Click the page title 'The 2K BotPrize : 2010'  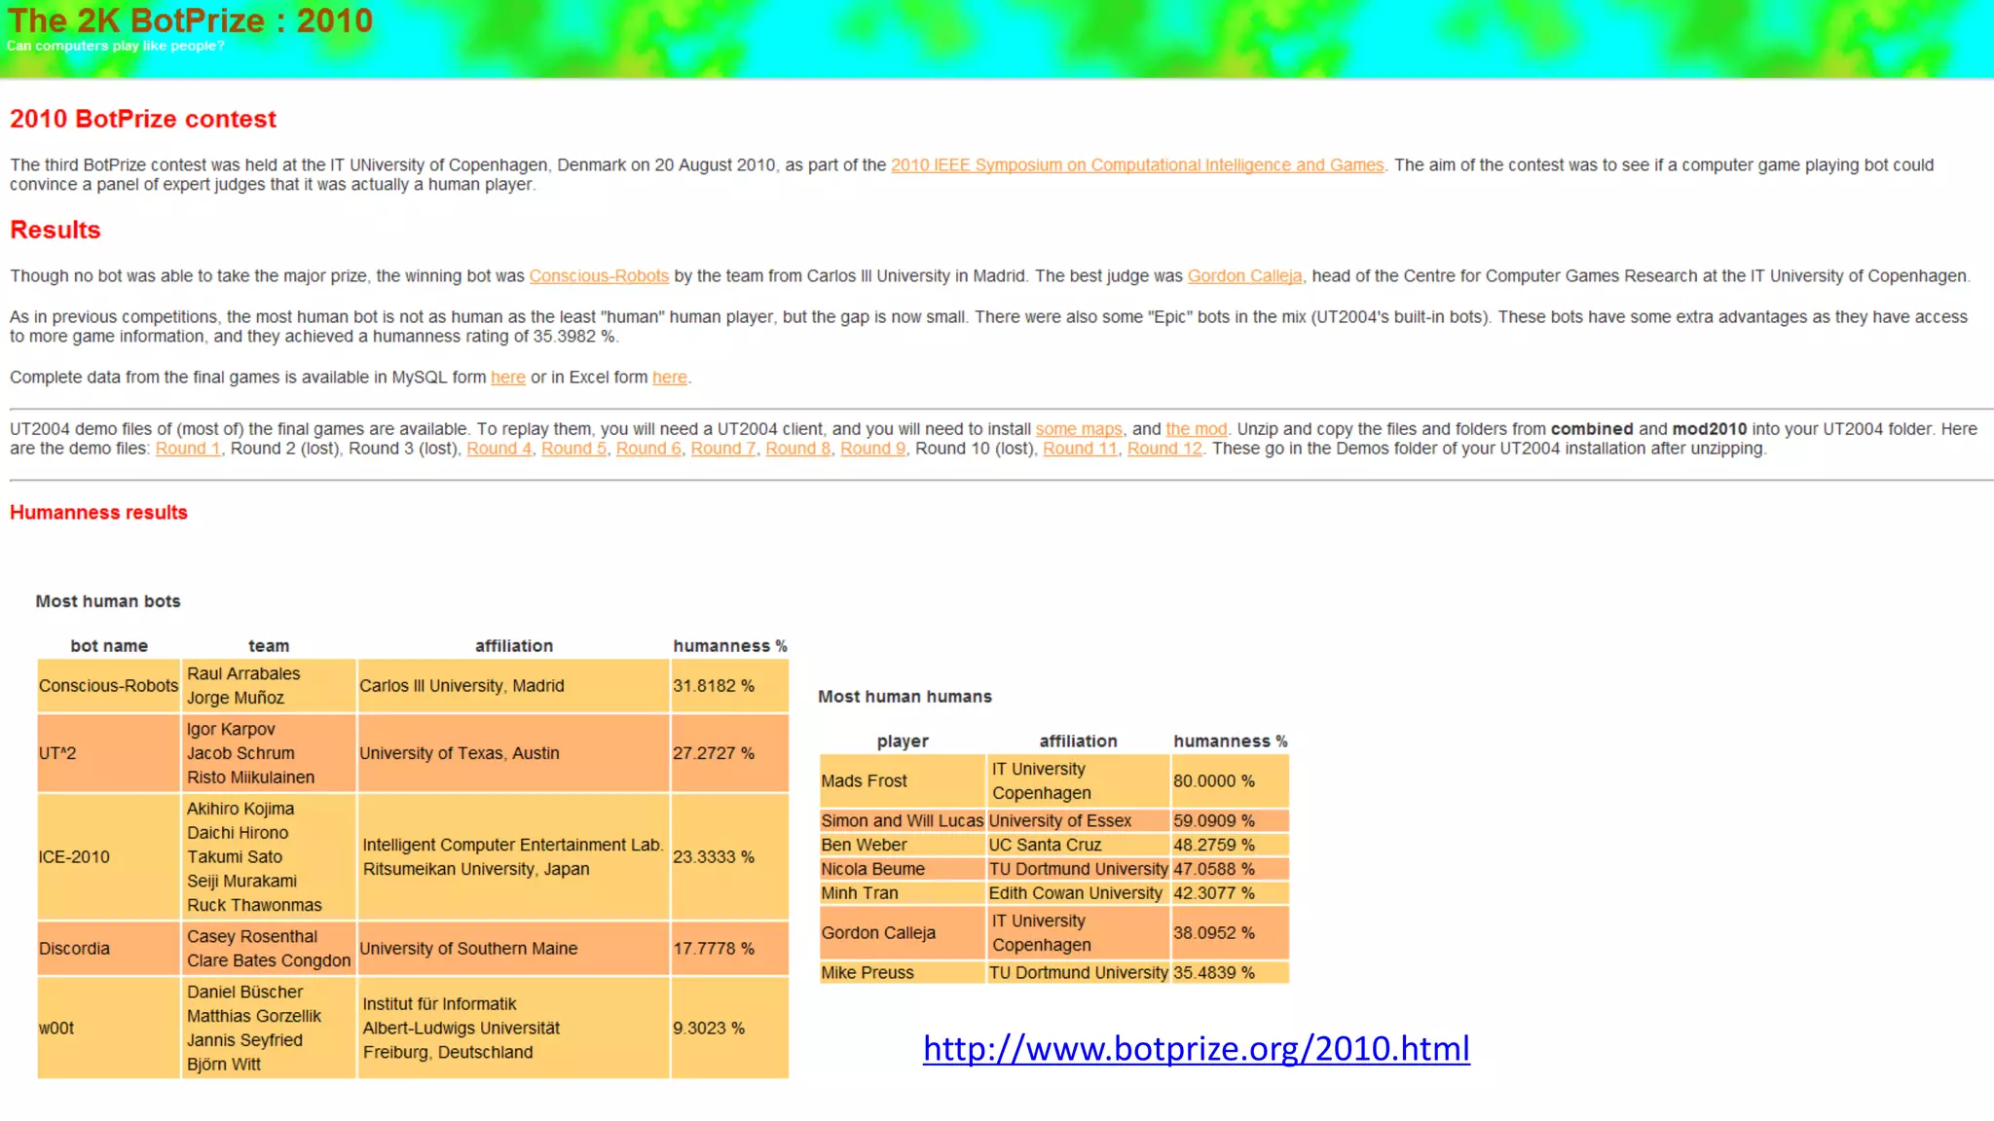click(190, 20)
